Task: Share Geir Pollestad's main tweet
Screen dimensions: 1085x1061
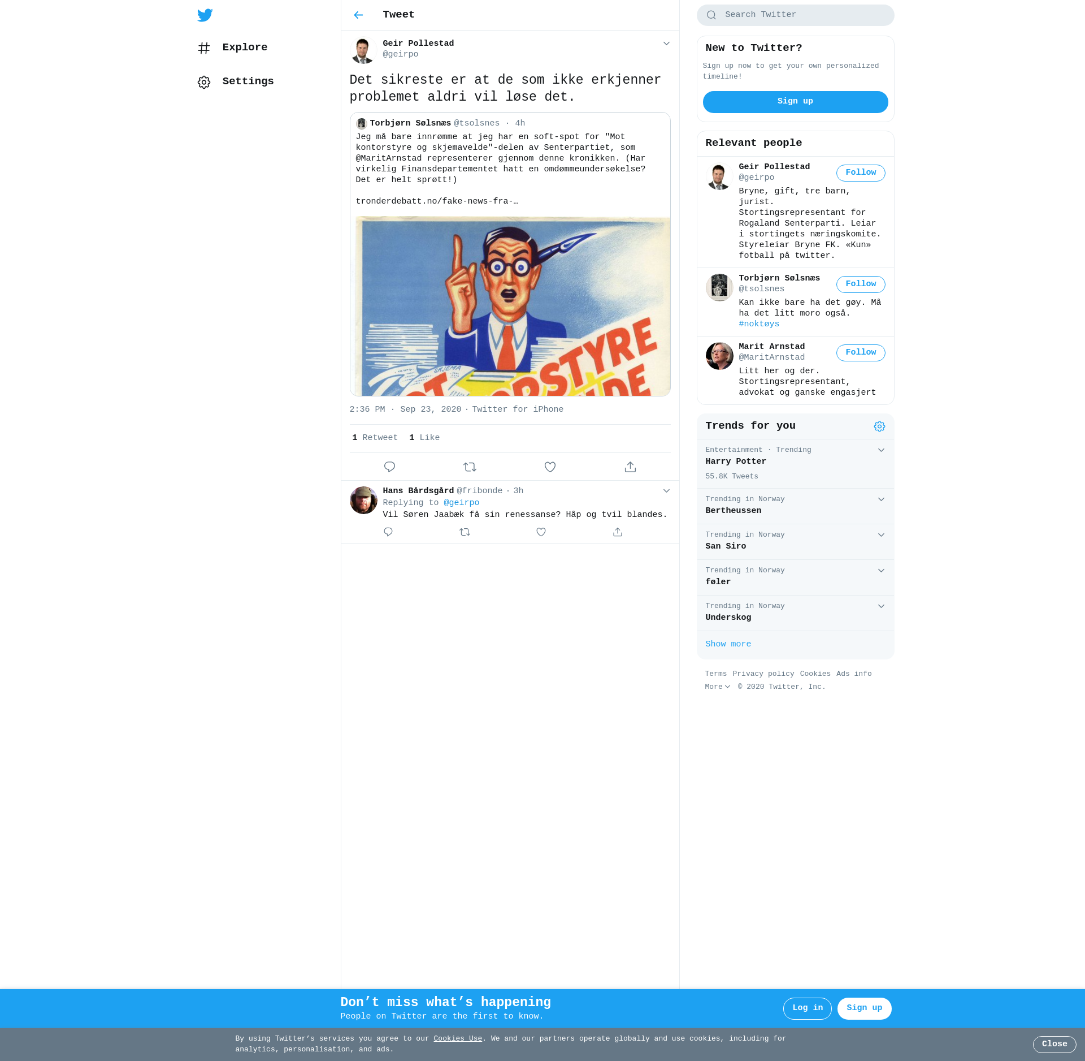Action: tap(630, 467)
